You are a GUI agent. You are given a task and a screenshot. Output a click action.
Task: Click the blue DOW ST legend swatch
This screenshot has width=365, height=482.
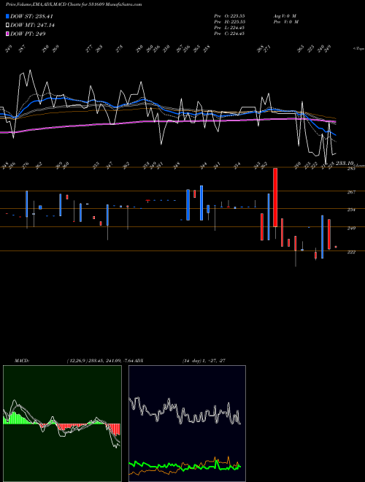(7, 16)
